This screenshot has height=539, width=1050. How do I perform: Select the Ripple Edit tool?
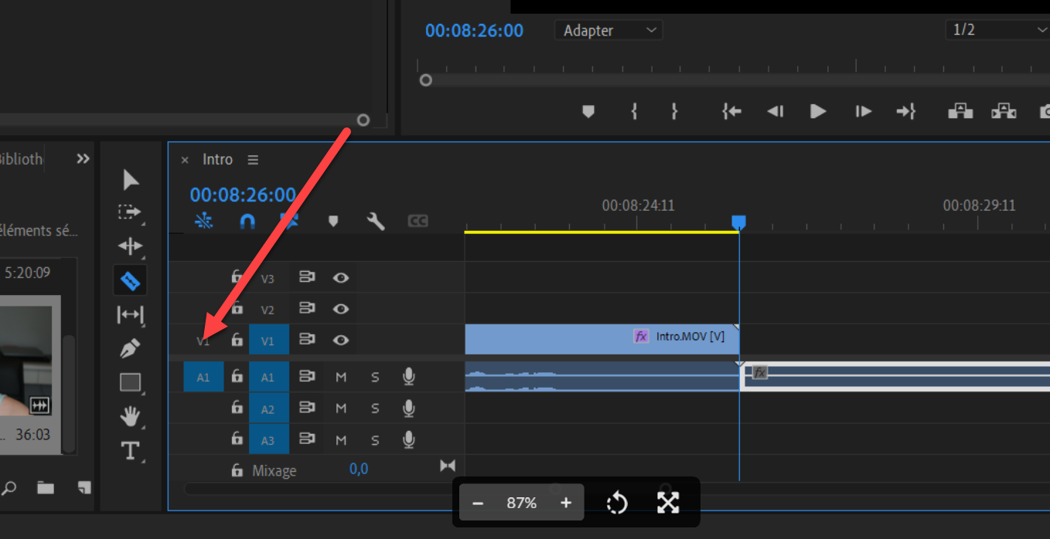tap(130, 246)
